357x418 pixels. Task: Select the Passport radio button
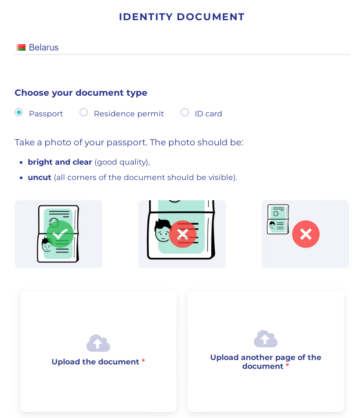tap(19, 113)
